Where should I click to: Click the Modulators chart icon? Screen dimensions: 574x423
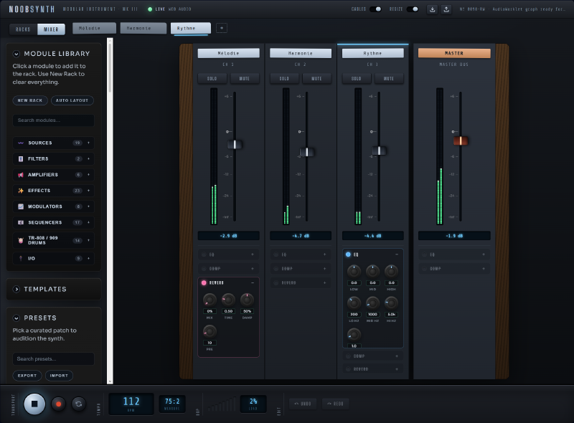pos(21,206)
